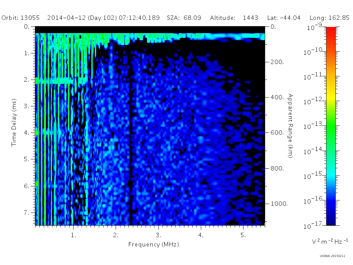Click the '200.' apparent range tick label
The width and height of the screenshot is (353, 265).
click(x=277, y=62)
